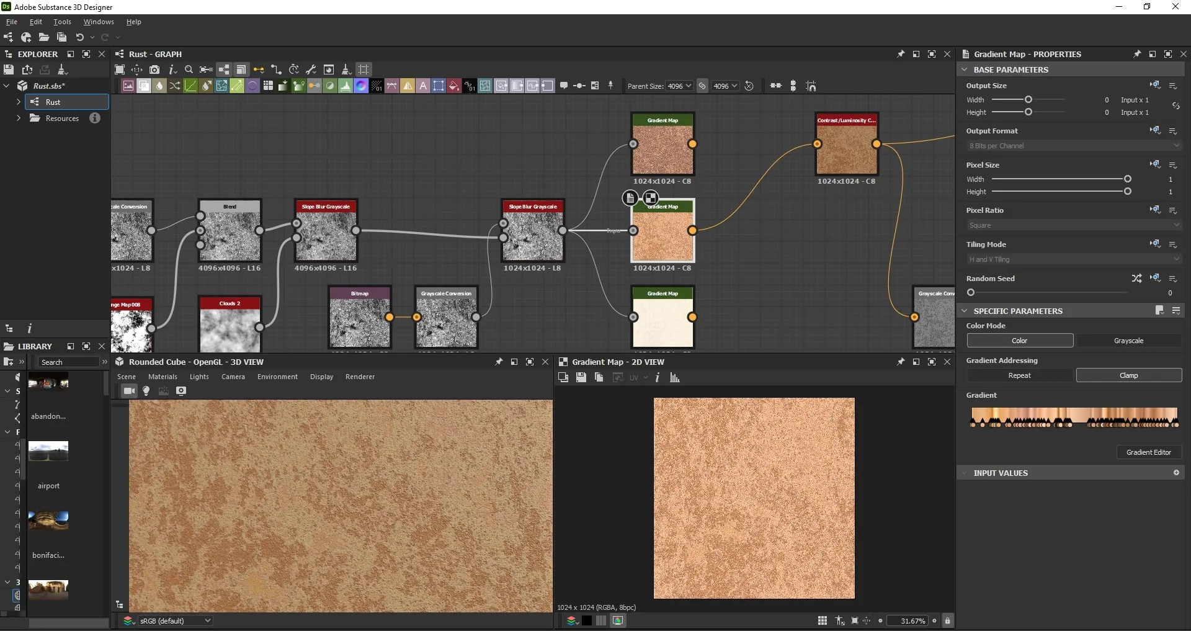Screen dimensions: 1191x631
Task: Click the Output Size Width slider
Action: tap(1028, 99)
